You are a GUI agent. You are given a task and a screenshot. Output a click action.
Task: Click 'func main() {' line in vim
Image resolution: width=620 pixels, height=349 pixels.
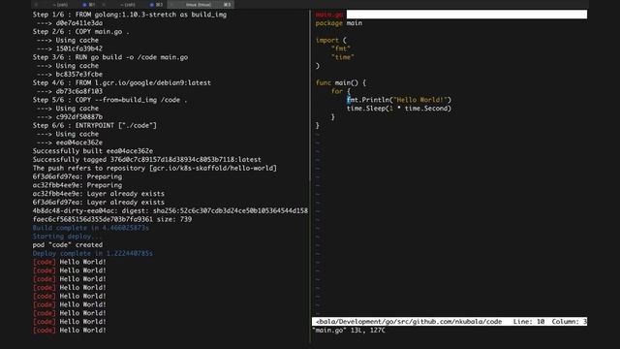pyautogui.click(x=341, y=83)
